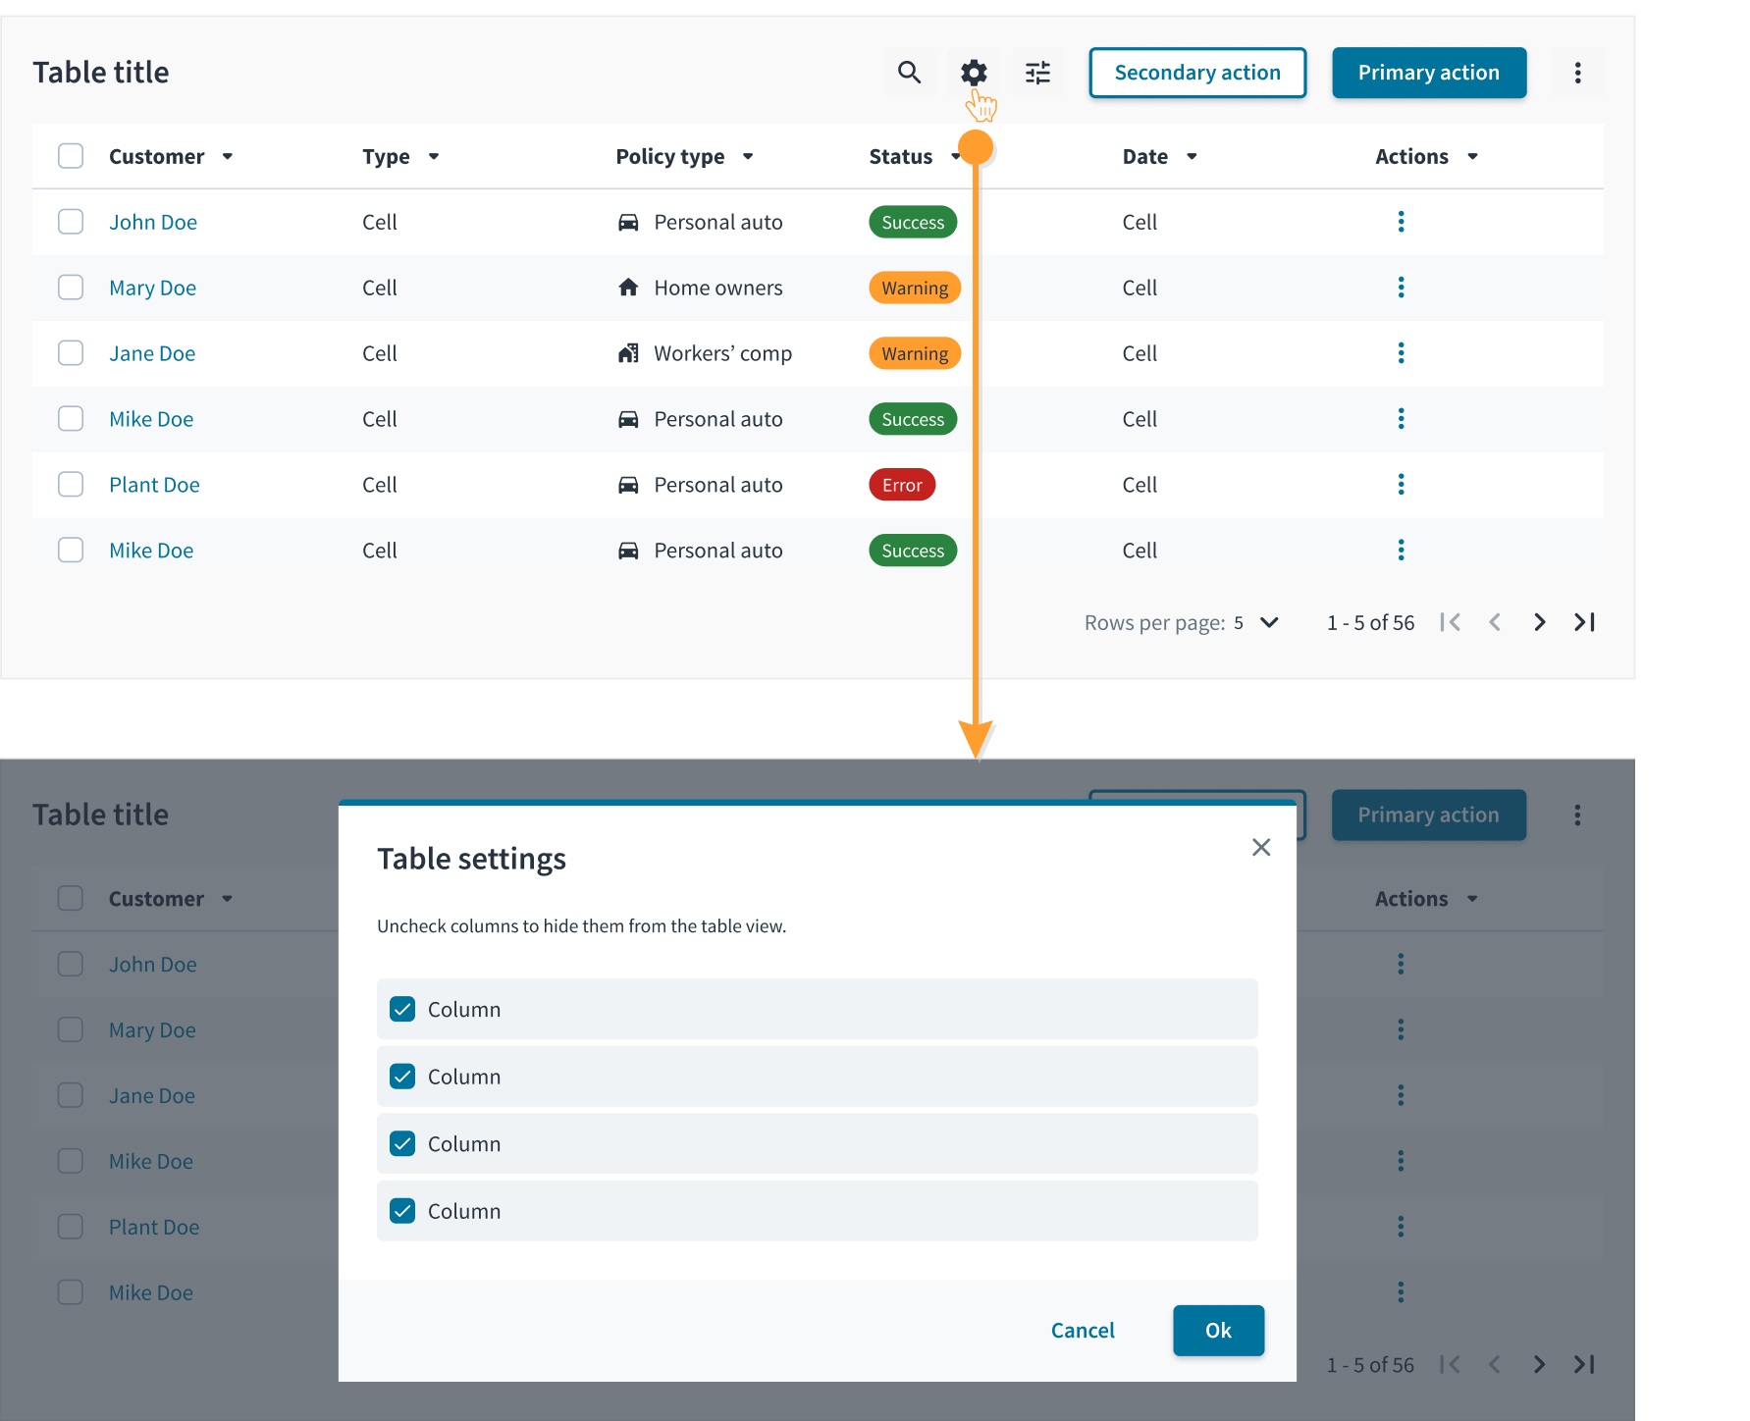
Task: Click the Warning badge in Mary Doe row
Action: pos(915,288)
